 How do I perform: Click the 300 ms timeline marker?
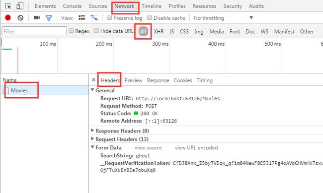pos(161,44)
